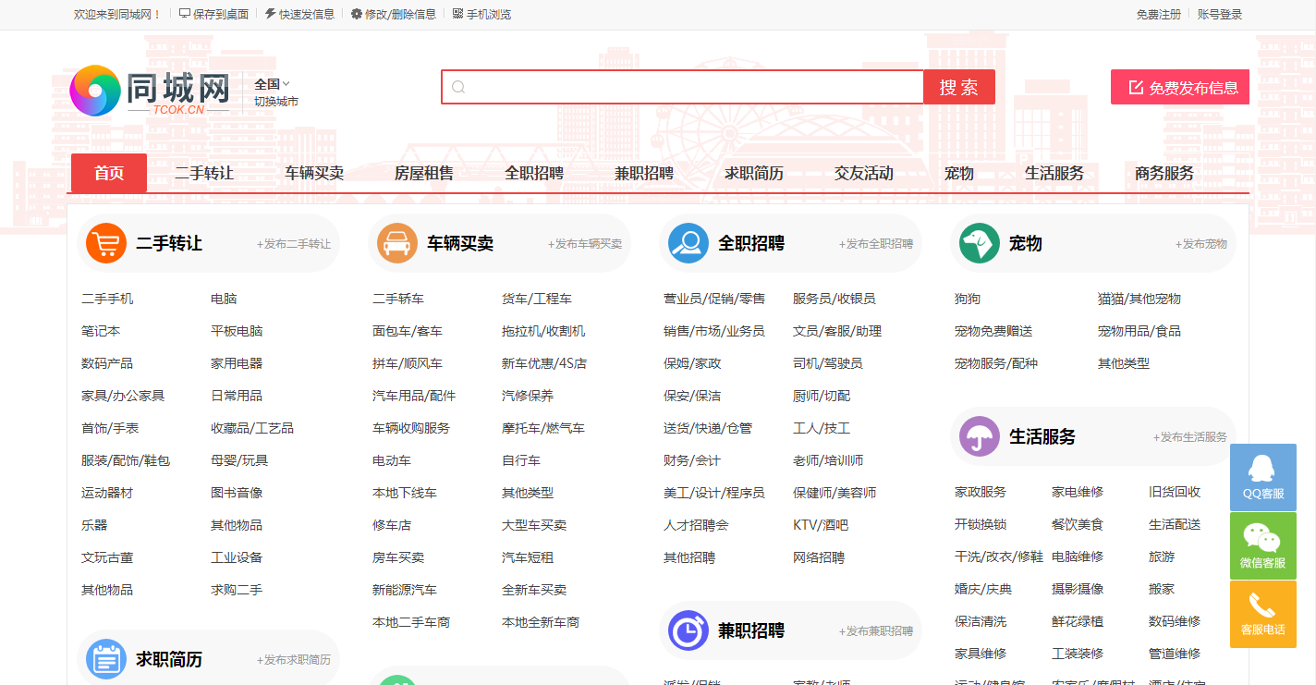Click 手机浏览 QR code icon link
This screenshot has height=685, width=1316.
pos(481,14)
